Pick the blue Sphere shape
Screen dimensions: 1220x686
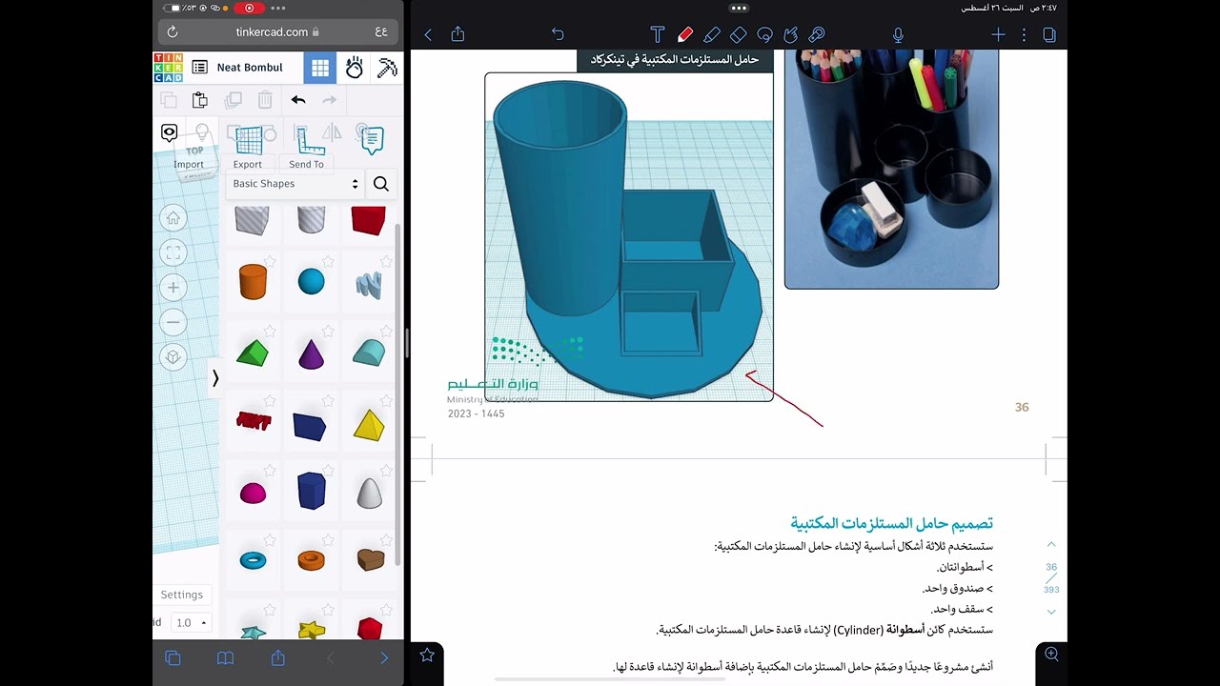coord(312,282)
